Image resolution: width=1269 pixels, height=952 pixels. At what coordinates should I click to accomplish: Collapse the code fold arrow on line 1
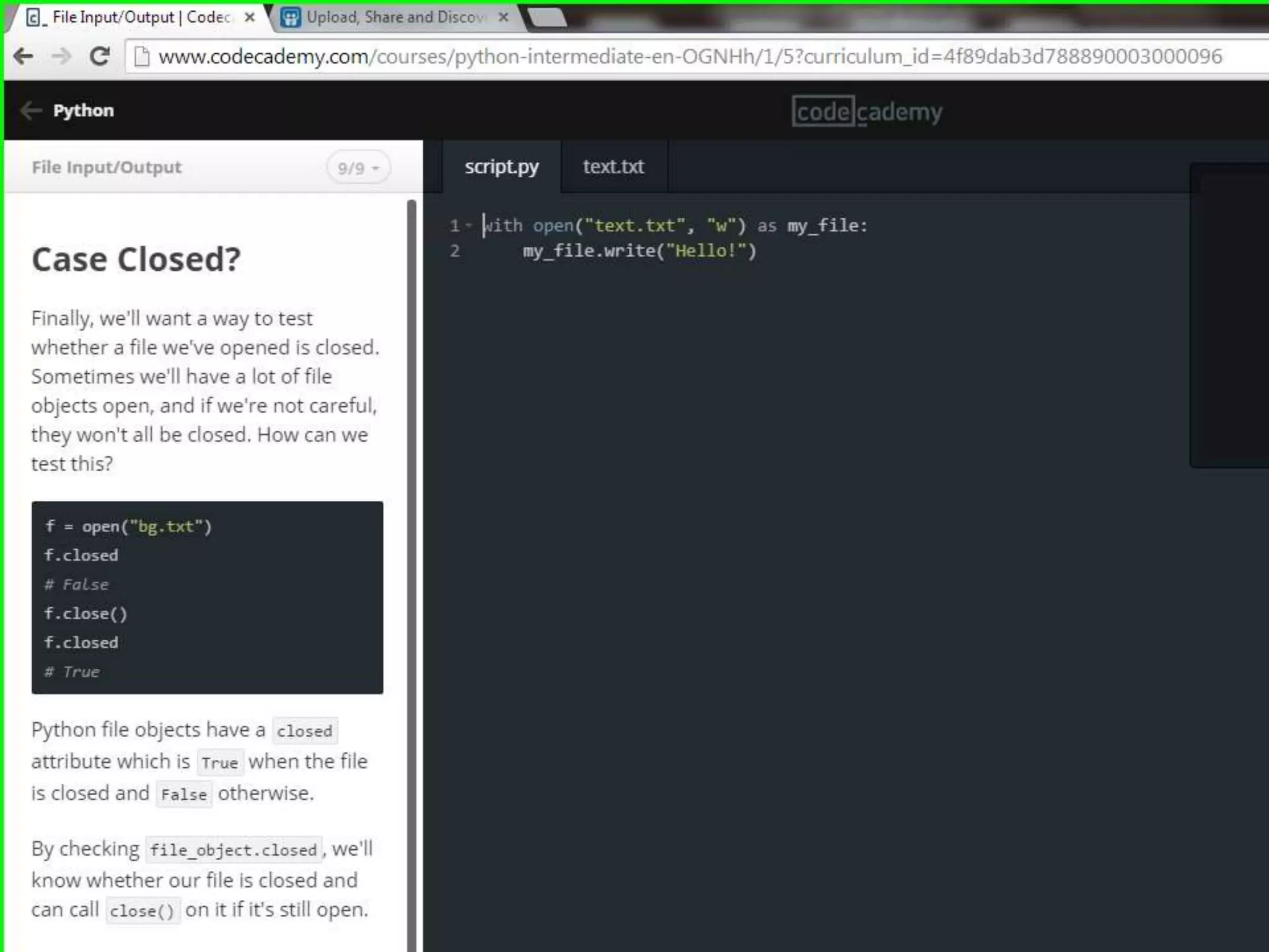(x=469, y=226)
